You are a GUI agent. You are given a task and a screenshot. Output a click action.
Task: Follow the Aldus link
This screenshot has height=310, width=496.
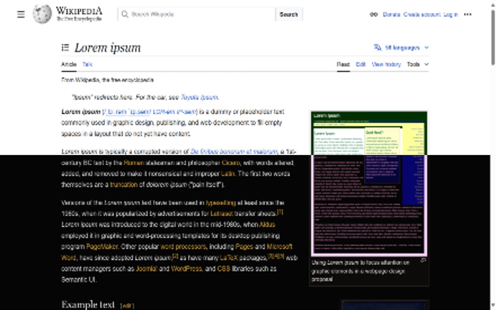coord(267,224)
